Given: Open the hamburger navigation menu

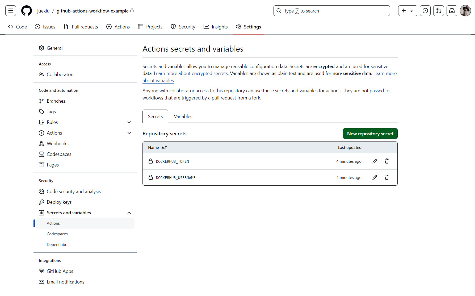Looking at the screenshot, I should (11, 11).
